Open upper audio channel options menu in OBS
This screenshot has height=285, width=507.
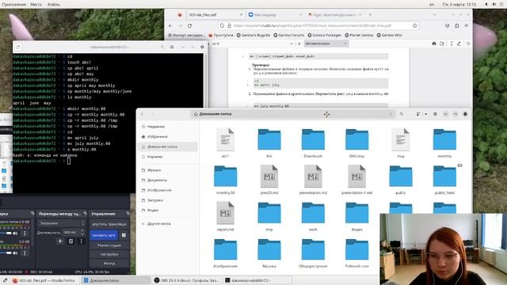tap(25, 234)
